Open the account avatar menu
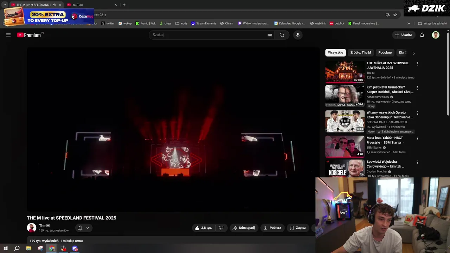This screenshot has width=450, height=253. [436, 35]
